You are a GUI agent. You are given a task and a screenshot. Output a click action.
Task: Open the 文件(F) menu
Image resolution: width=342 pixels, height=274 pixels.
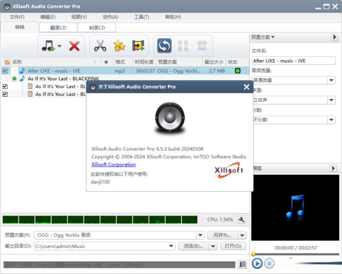pos(17,17)
